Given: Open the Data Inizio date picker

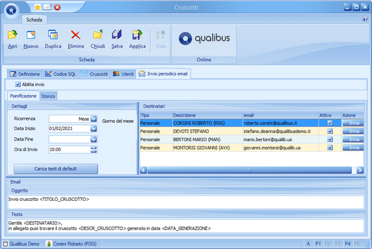Looking at the screenshot, I should tap(94, 129).
